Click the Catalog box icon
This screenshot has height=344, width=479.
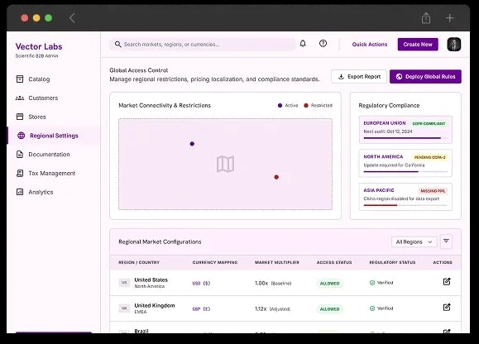coord(20,79)
